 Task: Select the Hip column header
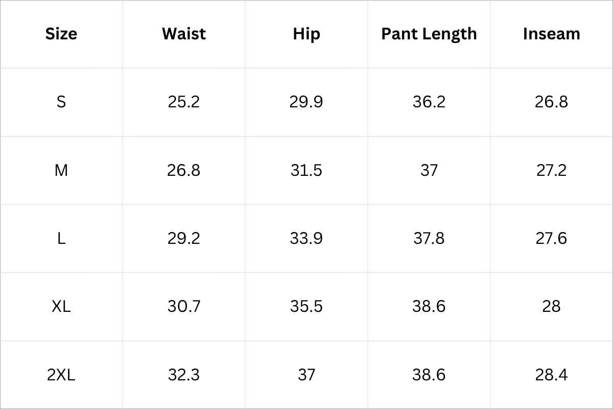(x=306, y=34)
